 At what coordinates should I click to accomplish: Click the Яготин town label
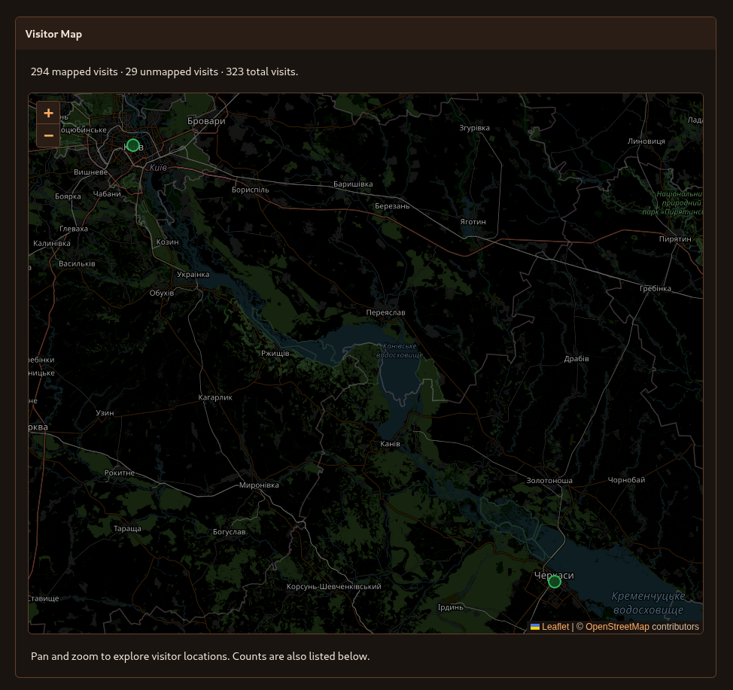(x=473, y=221)
